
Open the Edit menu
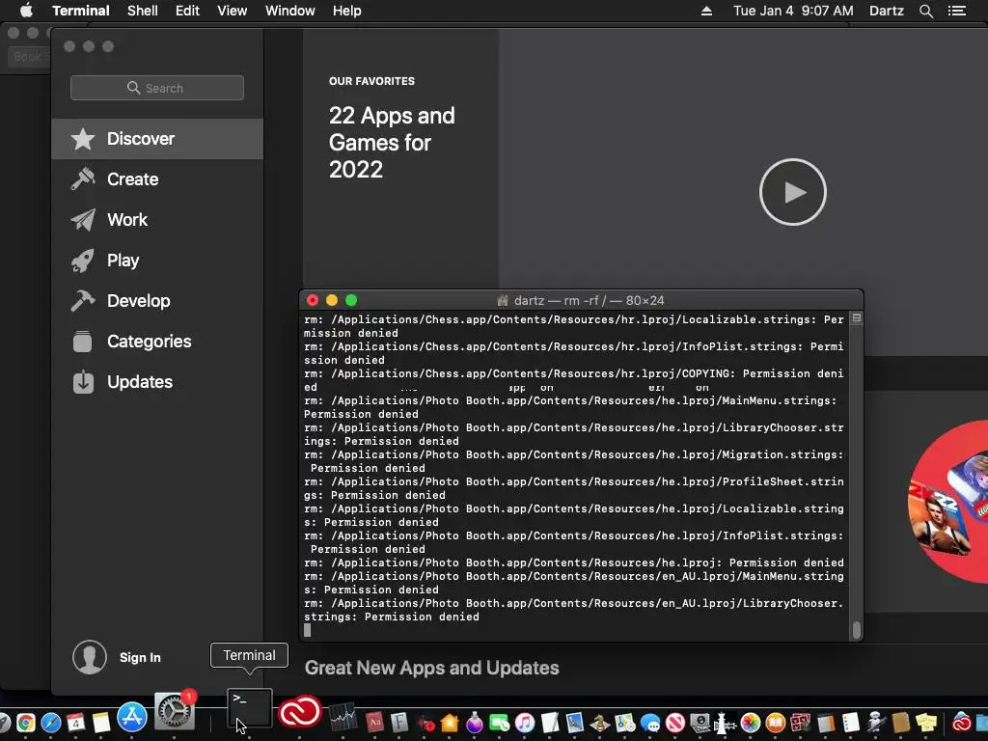[x=187, y=11]
